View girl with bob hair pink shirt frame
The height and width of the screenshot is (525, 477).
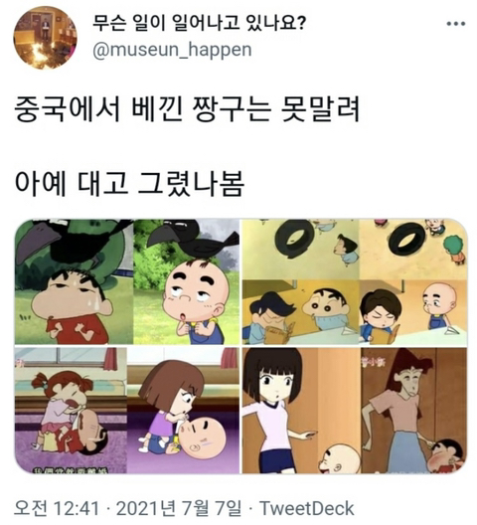click(x=301, y=410)
